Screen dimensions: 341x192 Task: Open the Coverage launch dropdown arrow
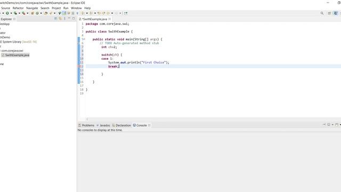pos(19,13)
